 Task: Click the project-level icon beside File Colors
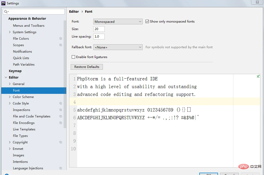click(x=61, y=39)
